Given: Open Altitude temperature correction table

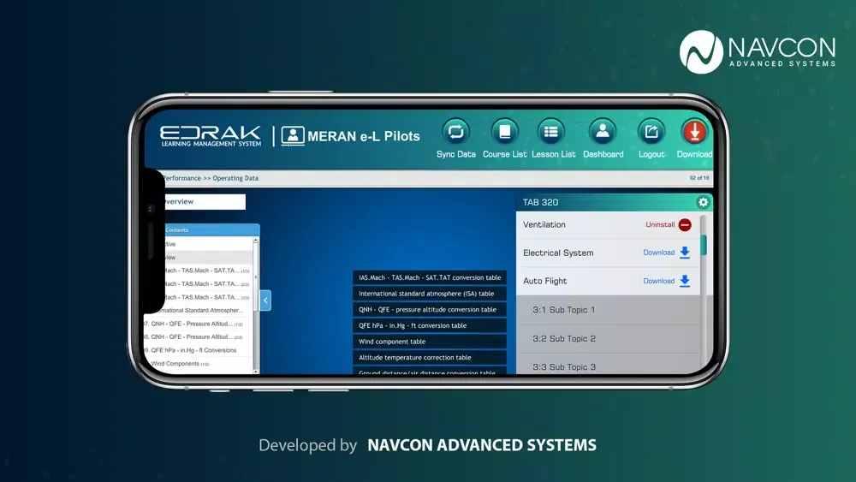Looking at the screenshot, I should pyautogui.click(x=430, y=358).
